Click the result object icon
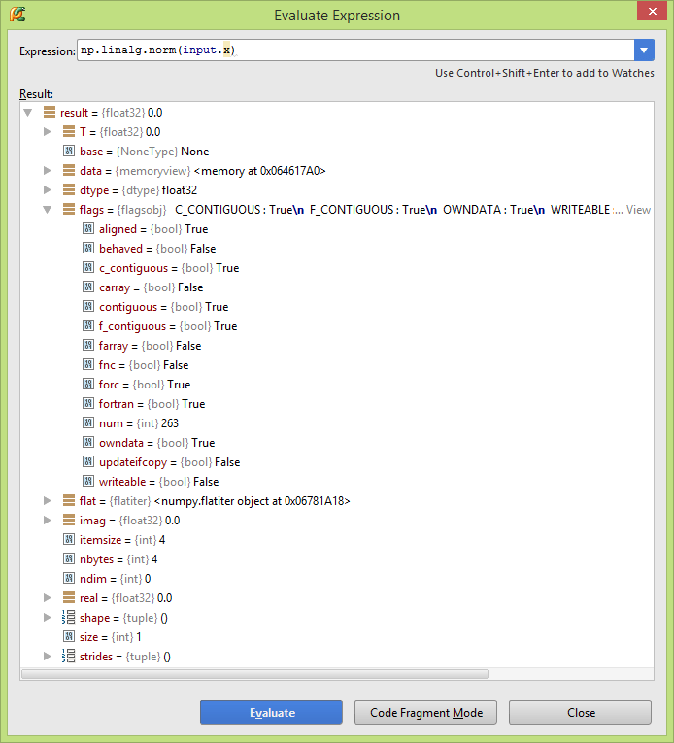674x743 pixels. 50,113
